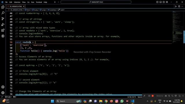This screenshot has width=185, height=104.
Task: Open the remote window status icon
Action: tap(2, 97)
